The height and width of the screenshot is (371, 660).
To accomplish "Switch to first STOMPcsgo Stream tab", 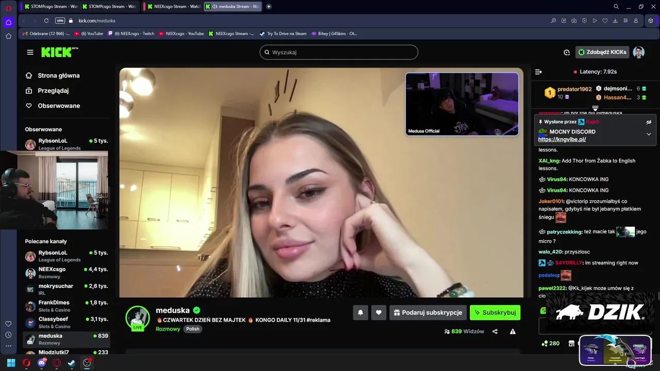I will pos(52,7).
